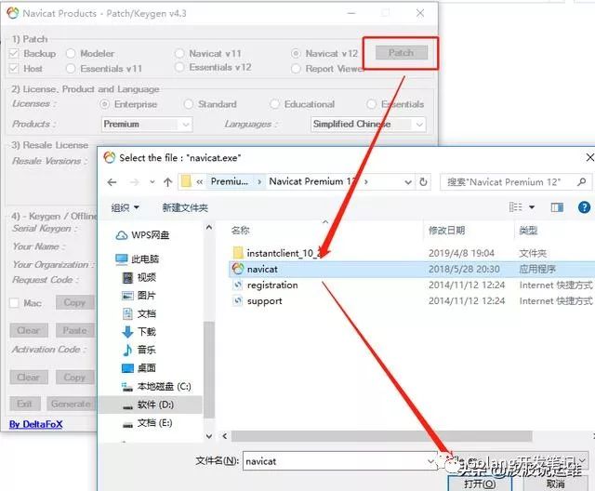Click Clear button under Request Code

[29, 330]
